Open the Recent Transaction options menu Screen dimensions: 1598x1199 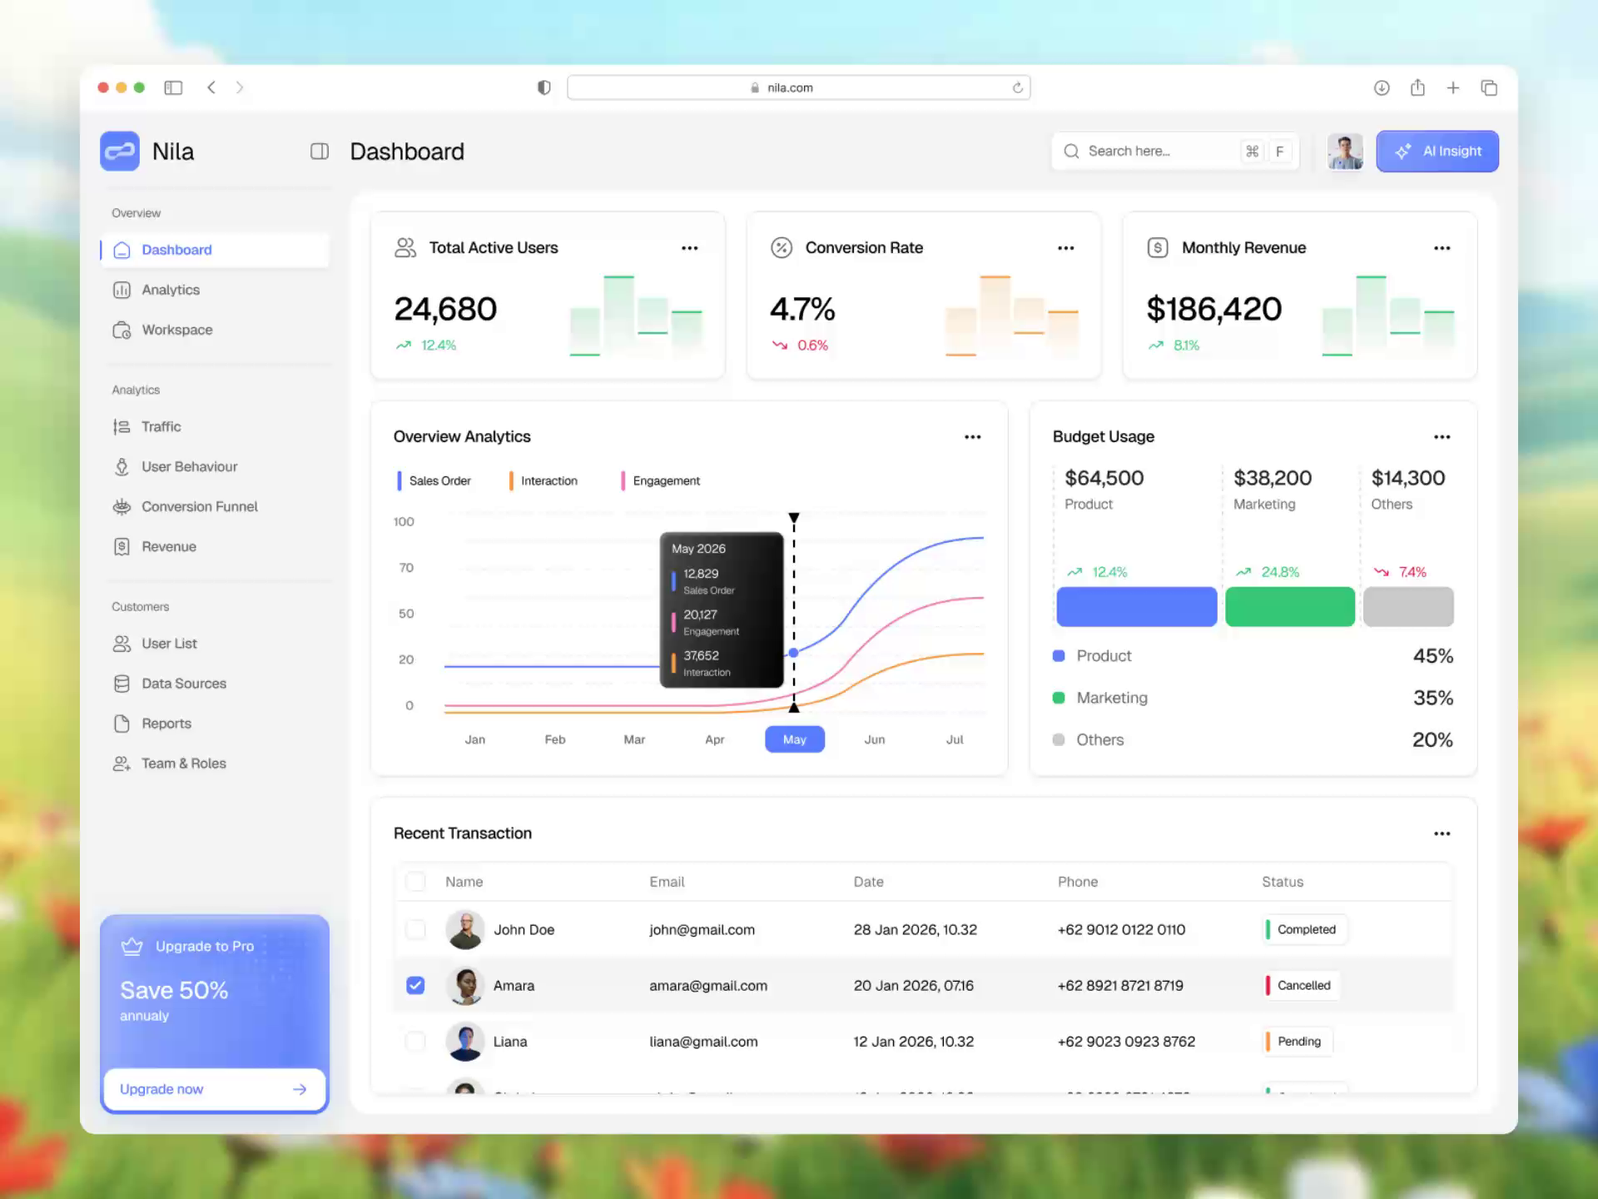(1442, 833)
